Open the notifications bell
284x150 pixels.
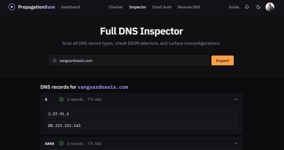coord(247,7)
